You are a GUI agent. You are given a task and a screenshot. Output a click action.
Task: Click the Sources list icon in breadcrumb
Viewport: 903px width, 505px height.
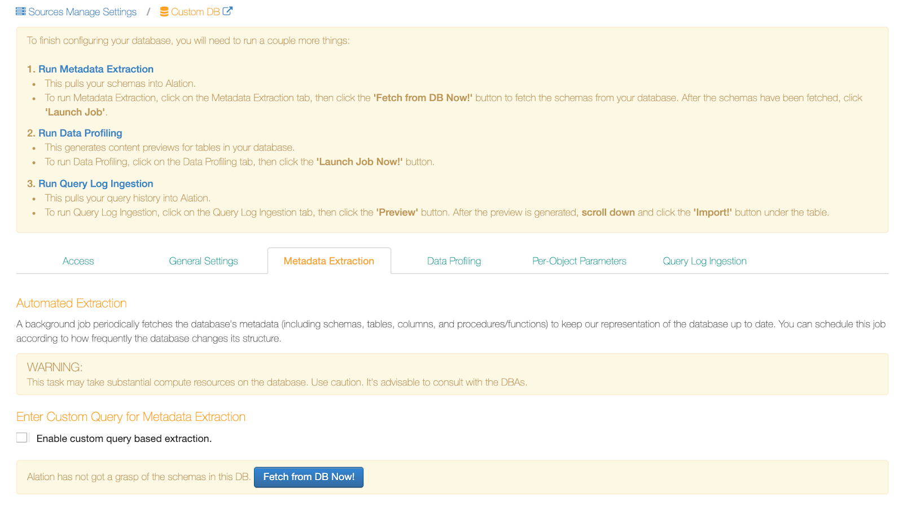(x=21, y=11)
